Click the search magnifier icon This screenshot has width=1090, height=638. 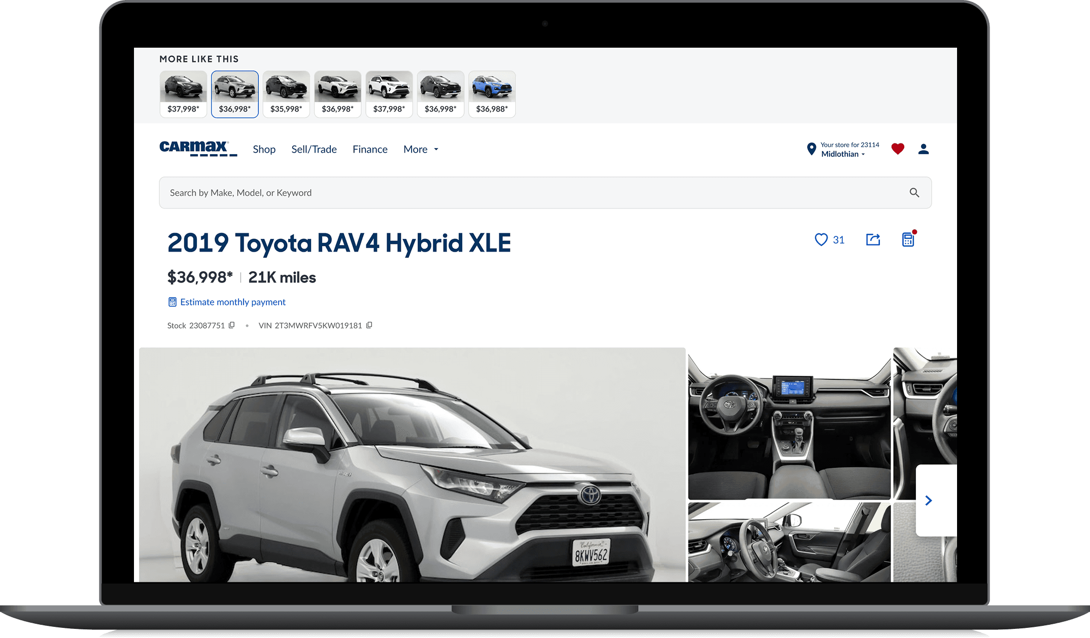pyautogui.click(x=914, y=193)
